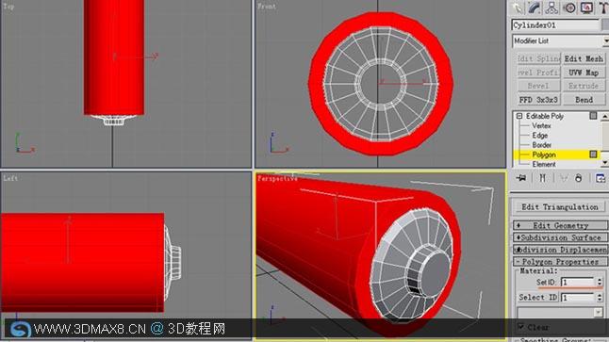Click the Editable Poly row's square icon
This screenshot has width=609, height=342.
pos(593,116)
